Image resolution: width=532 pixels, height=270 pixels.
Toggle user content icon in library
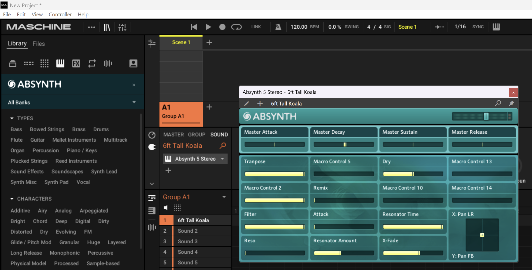133,63
